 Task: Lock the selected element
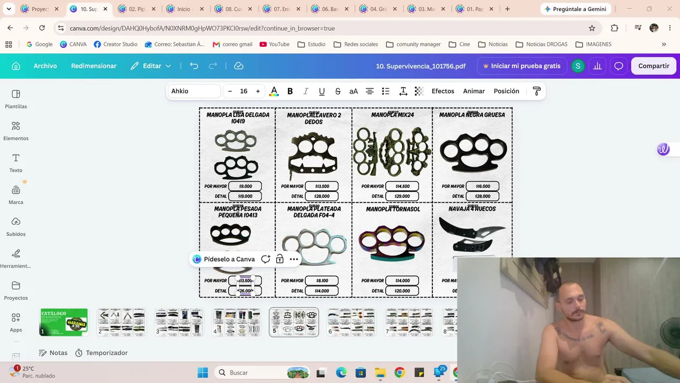click(279, 259)
